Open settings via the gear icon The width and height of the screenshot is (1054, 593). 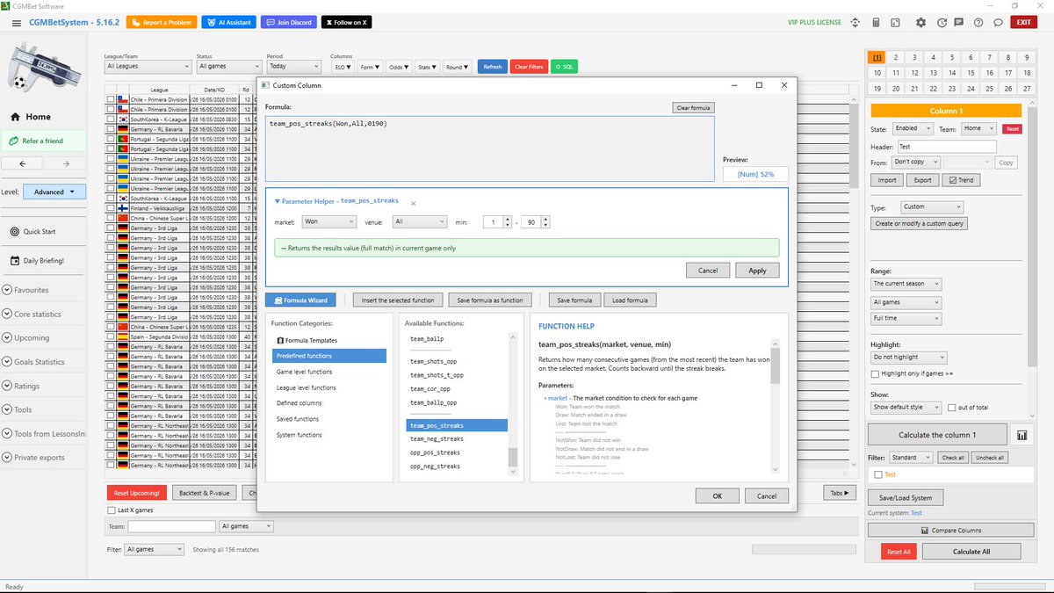[x=920, y=22]
